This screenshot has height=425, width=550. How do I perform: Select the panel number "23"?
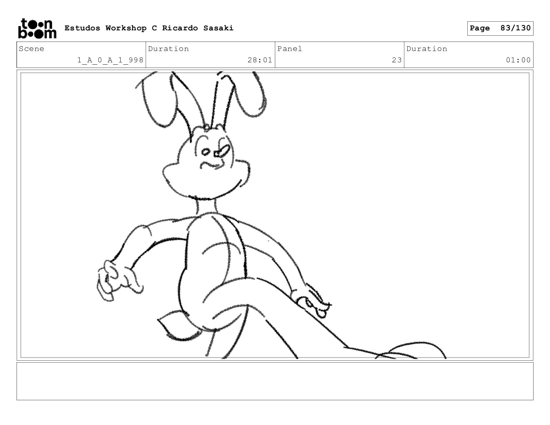pos(397,60)
